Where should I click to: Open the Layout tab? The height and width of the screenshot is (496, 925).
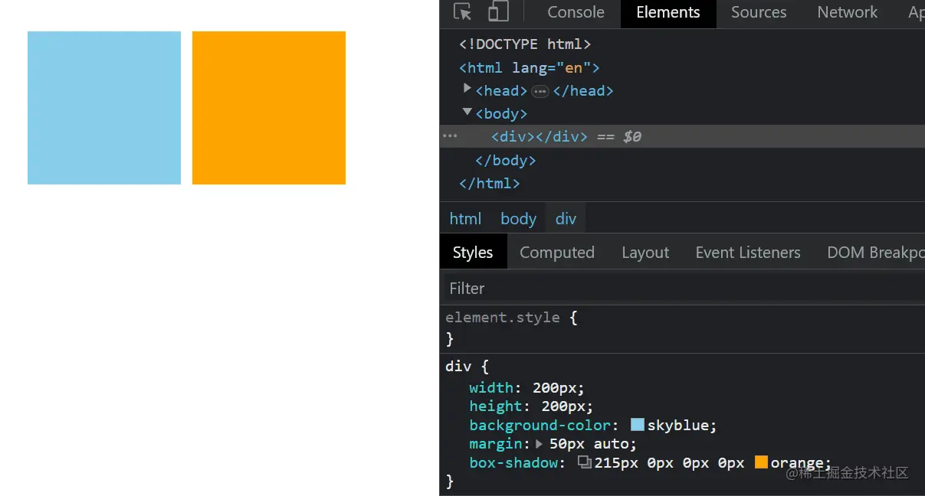coord(645,252)
